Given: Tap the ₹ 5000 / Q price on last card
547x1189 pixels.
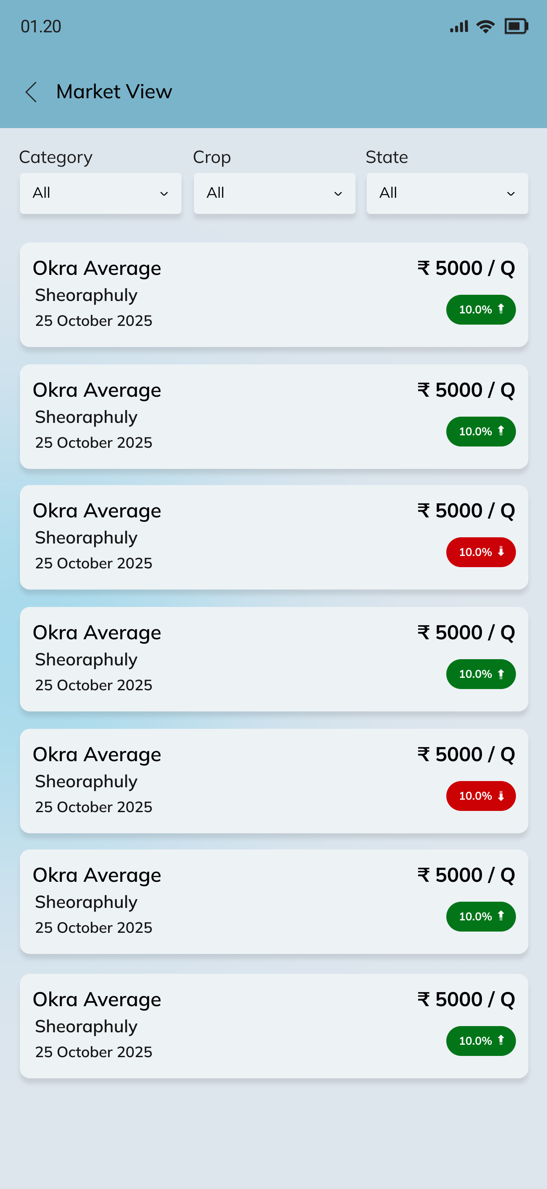Looking at the screenshot, I should [x=466, y=999].
